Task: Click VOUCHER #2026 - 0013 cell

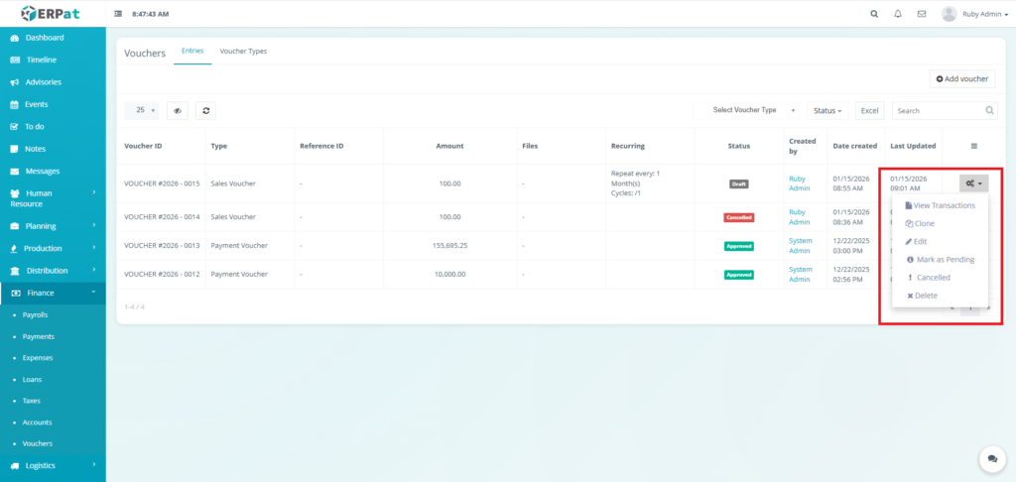Action: (x=162, y=246)
